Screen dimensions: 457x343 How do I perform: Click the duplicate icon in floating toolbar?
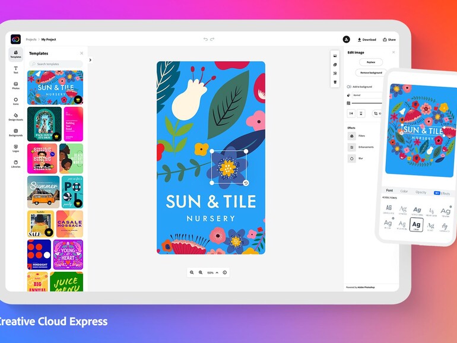[335, 65]
